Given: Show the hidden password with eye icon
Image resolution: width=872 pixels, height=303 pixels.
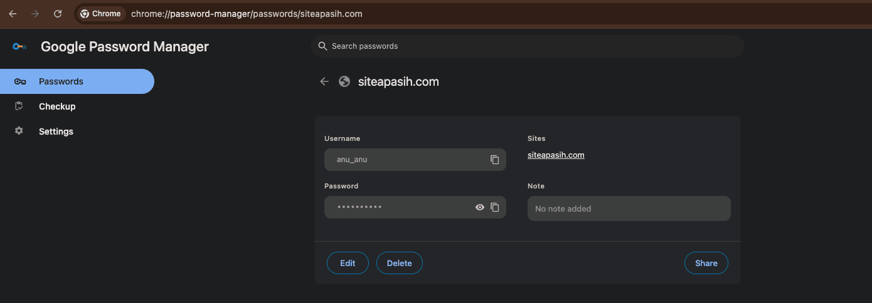Looking at the screenshot, I should [480, 207].
